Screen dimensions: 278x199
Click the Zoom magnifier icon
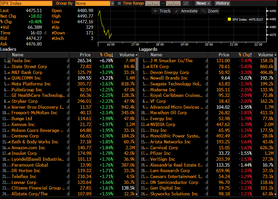pos(203,11)
